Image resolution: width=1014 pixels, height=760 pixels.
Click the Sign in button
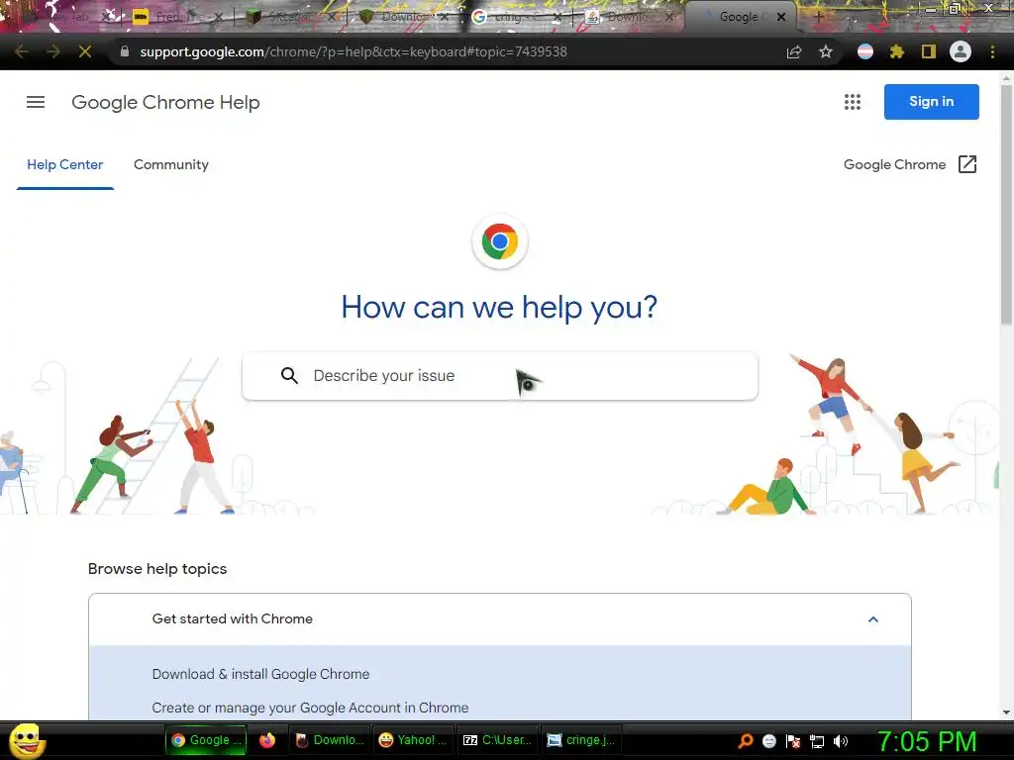[931, 102]
